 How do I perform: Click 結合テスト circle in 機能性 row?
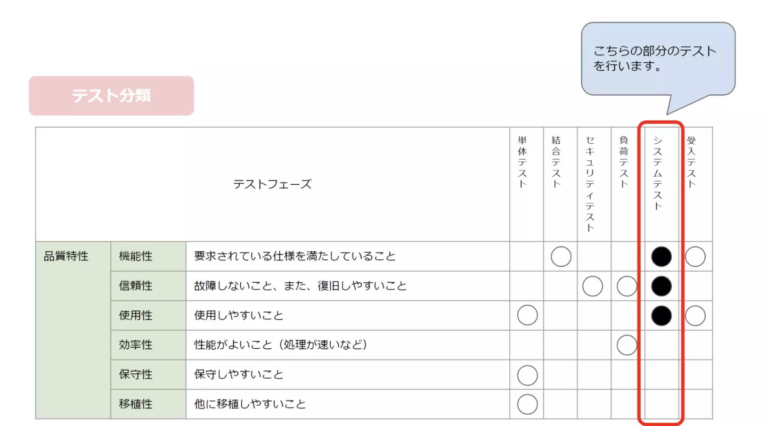(561, 257)
